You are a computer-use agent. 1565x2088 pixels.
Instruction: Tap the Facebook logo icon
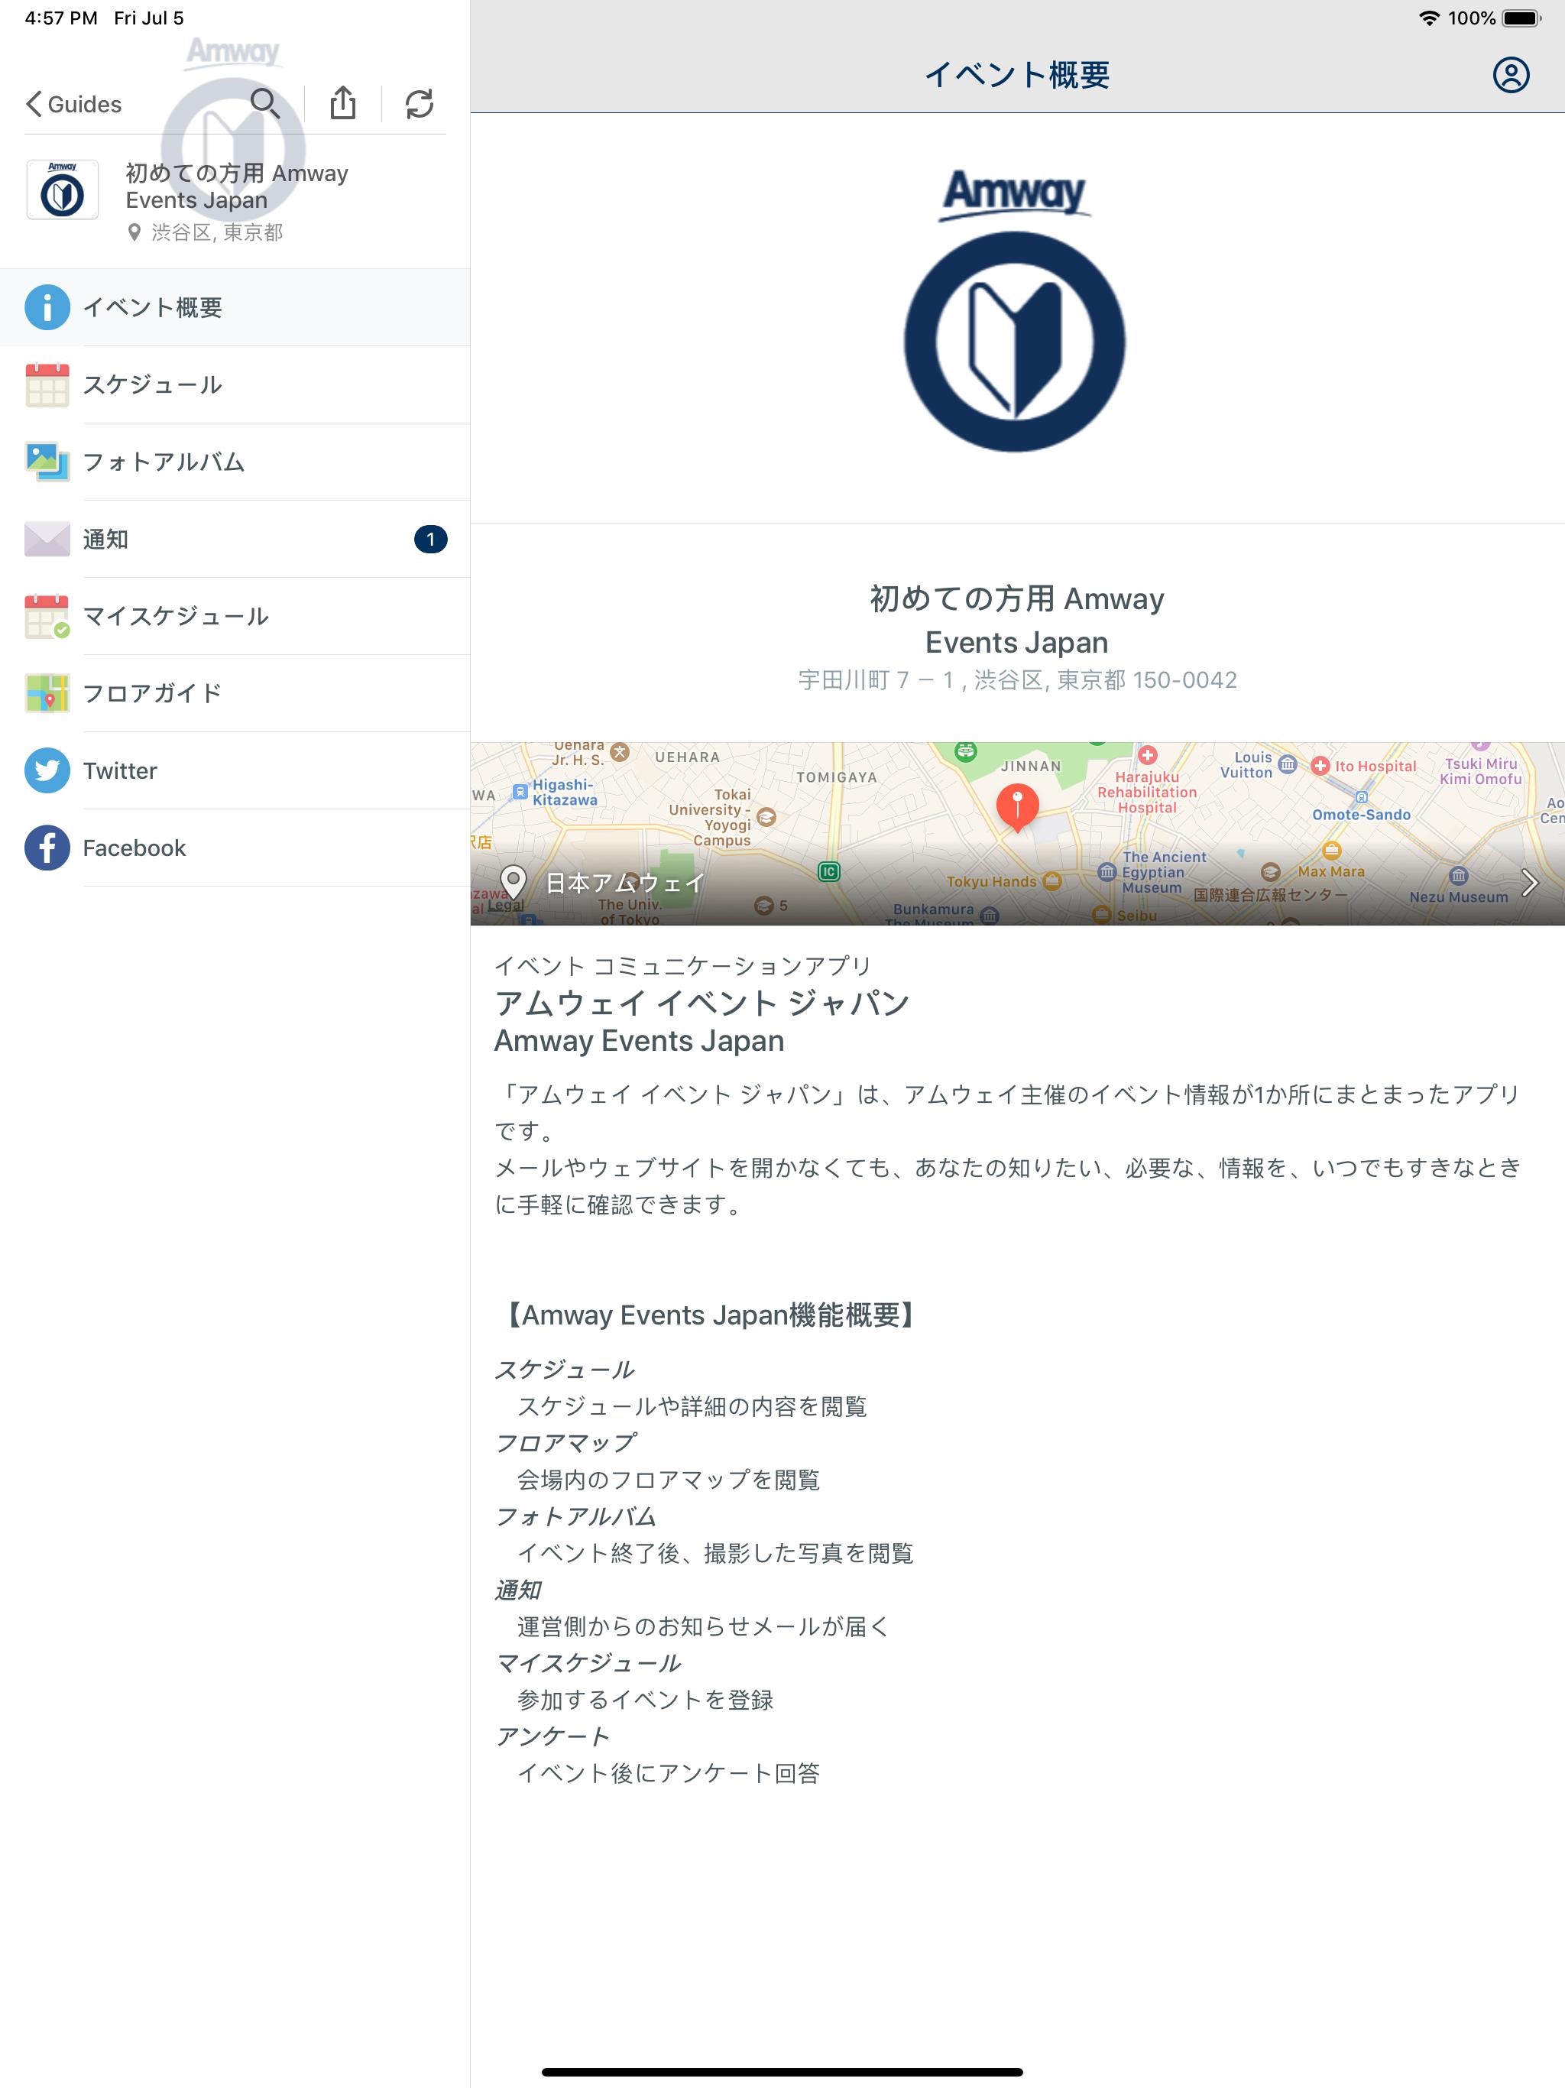tap(47, 848)
